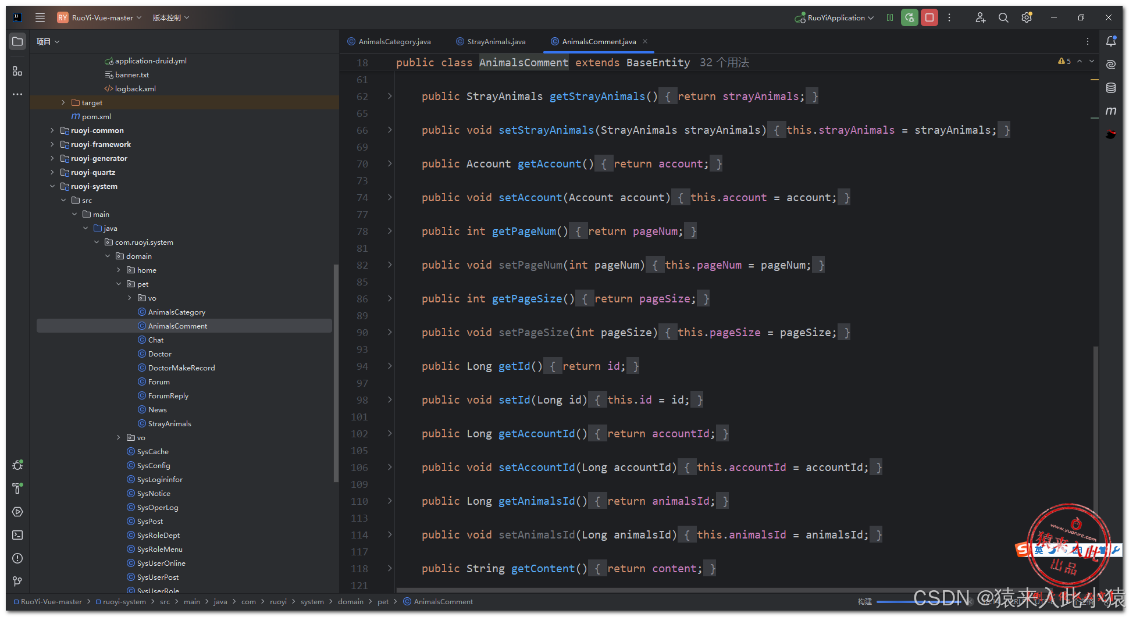Image resolution: width=1129 pixels, height=617 pixels.
Task: Click the warnings count indicator showing 5
Action: (1064, 61)
